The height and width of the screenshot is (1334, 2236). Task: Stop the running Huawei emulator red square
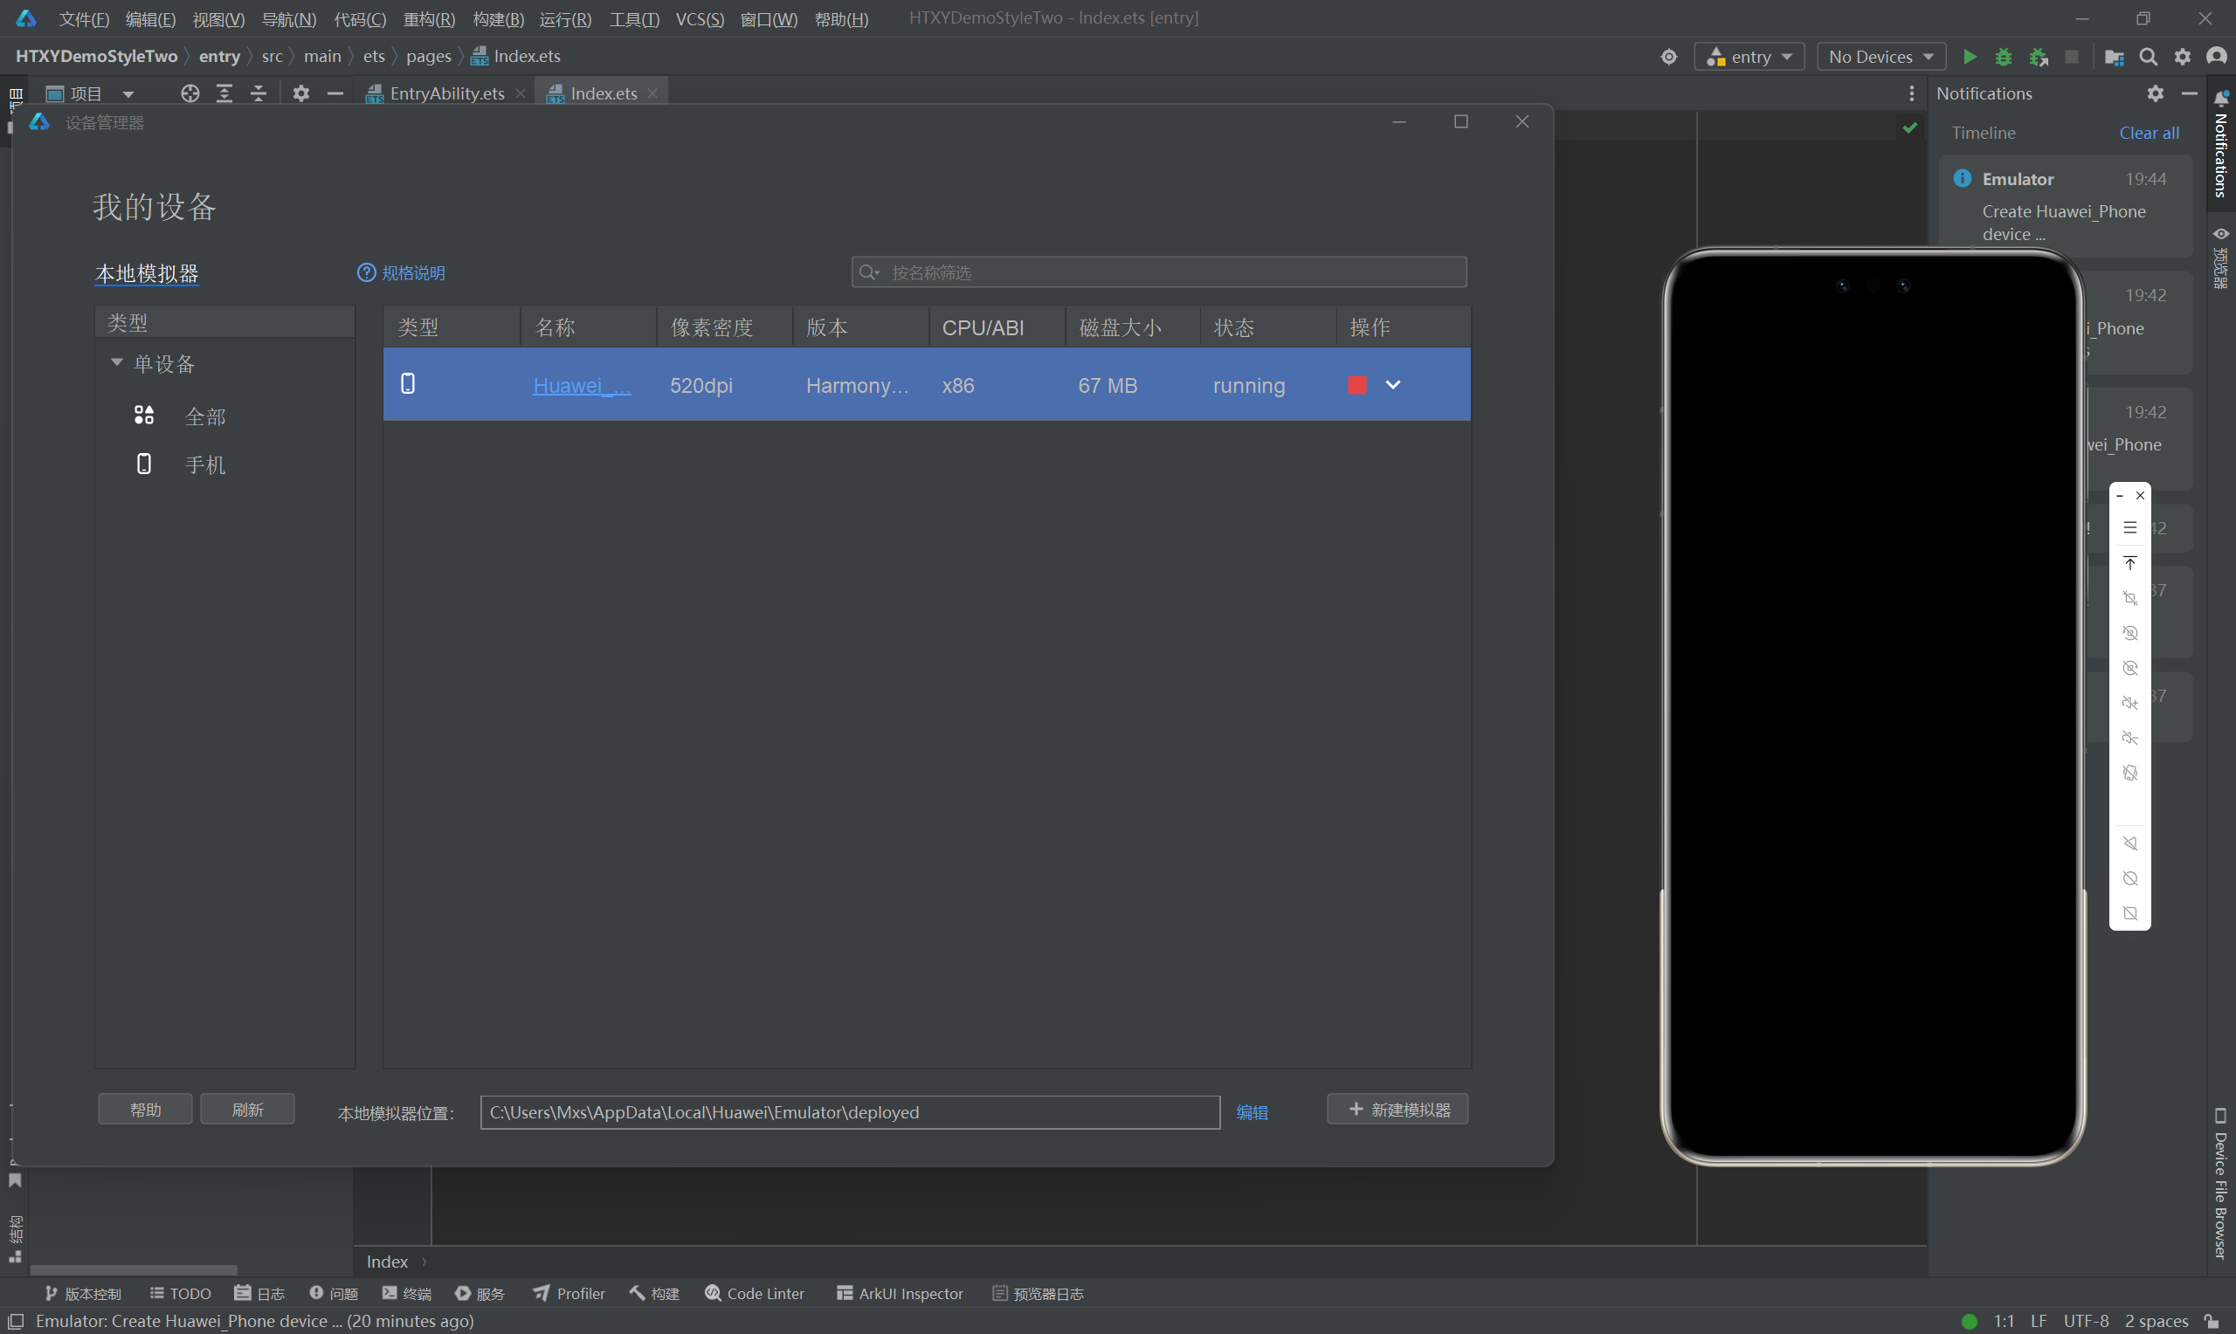click(1356, 385)
